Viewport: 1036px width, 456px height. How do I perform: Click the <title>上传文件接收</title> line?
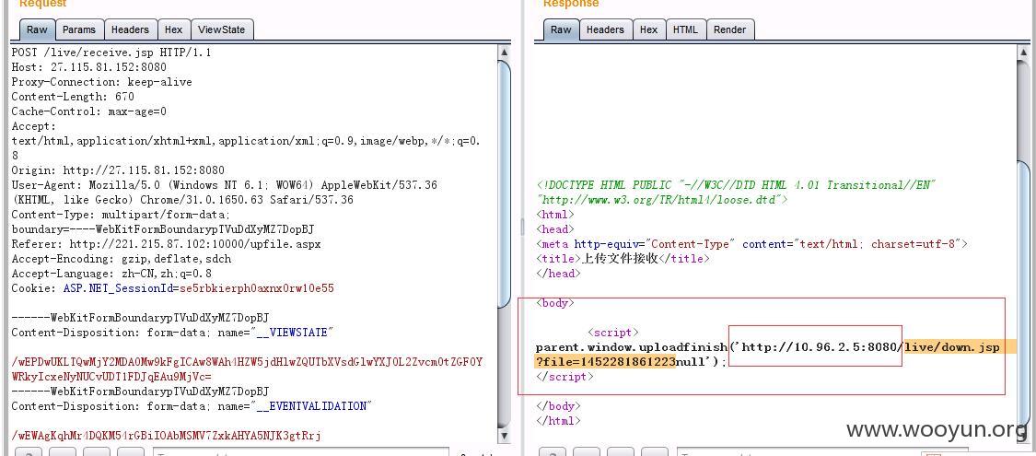point(623,259)
